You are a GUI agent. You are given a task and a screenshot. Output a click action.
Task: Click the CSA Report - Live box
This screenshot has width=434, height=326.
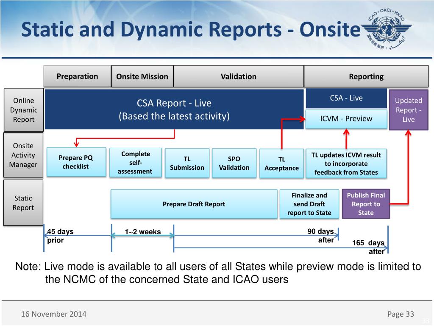tap(174, 109)
